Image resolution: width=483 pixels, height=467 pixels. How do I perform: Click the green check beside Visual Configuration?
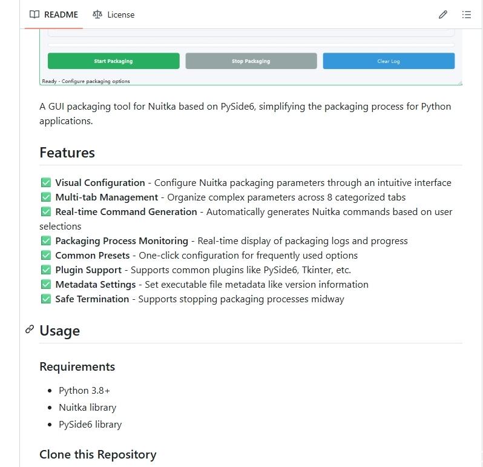coord(46,182)
